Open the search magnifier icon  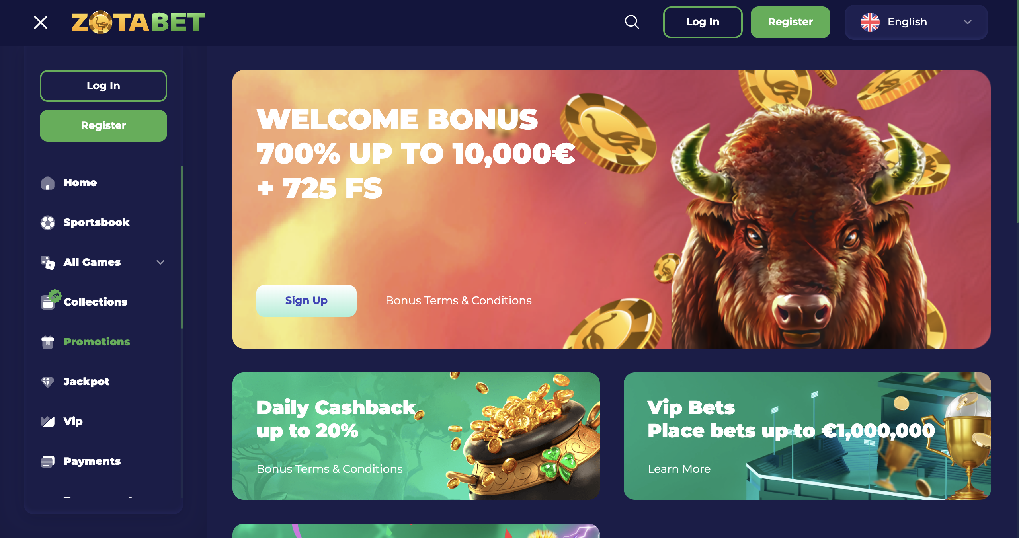(x=632, y=22)
